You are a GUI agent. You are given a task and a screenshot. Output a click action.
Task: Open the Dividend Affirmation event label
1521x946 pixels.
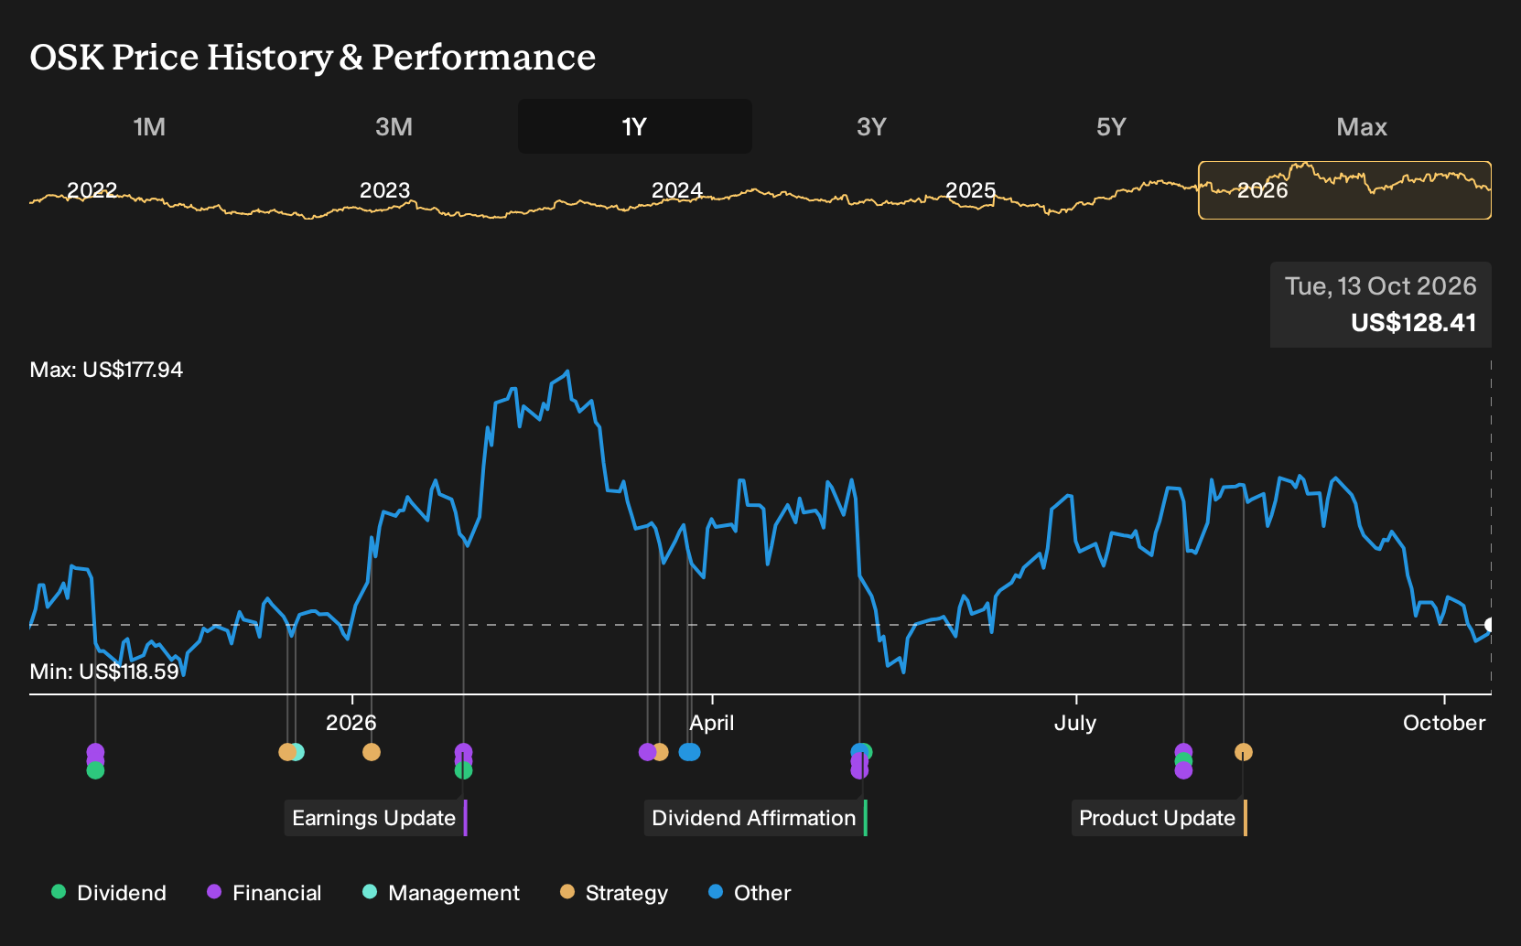756,818
